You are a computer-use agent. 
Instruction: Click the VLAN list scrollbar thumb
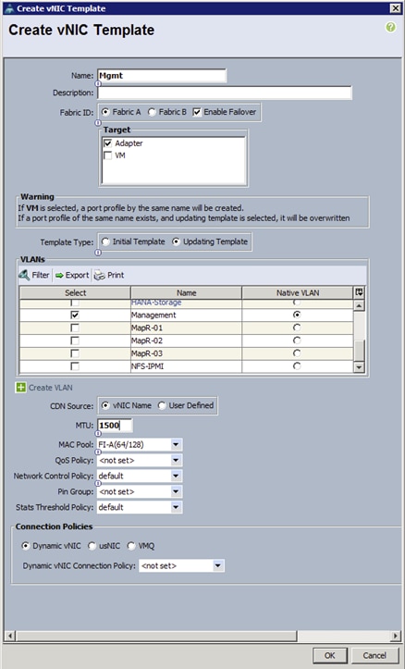pyautogui.click(x=359, y=351)
